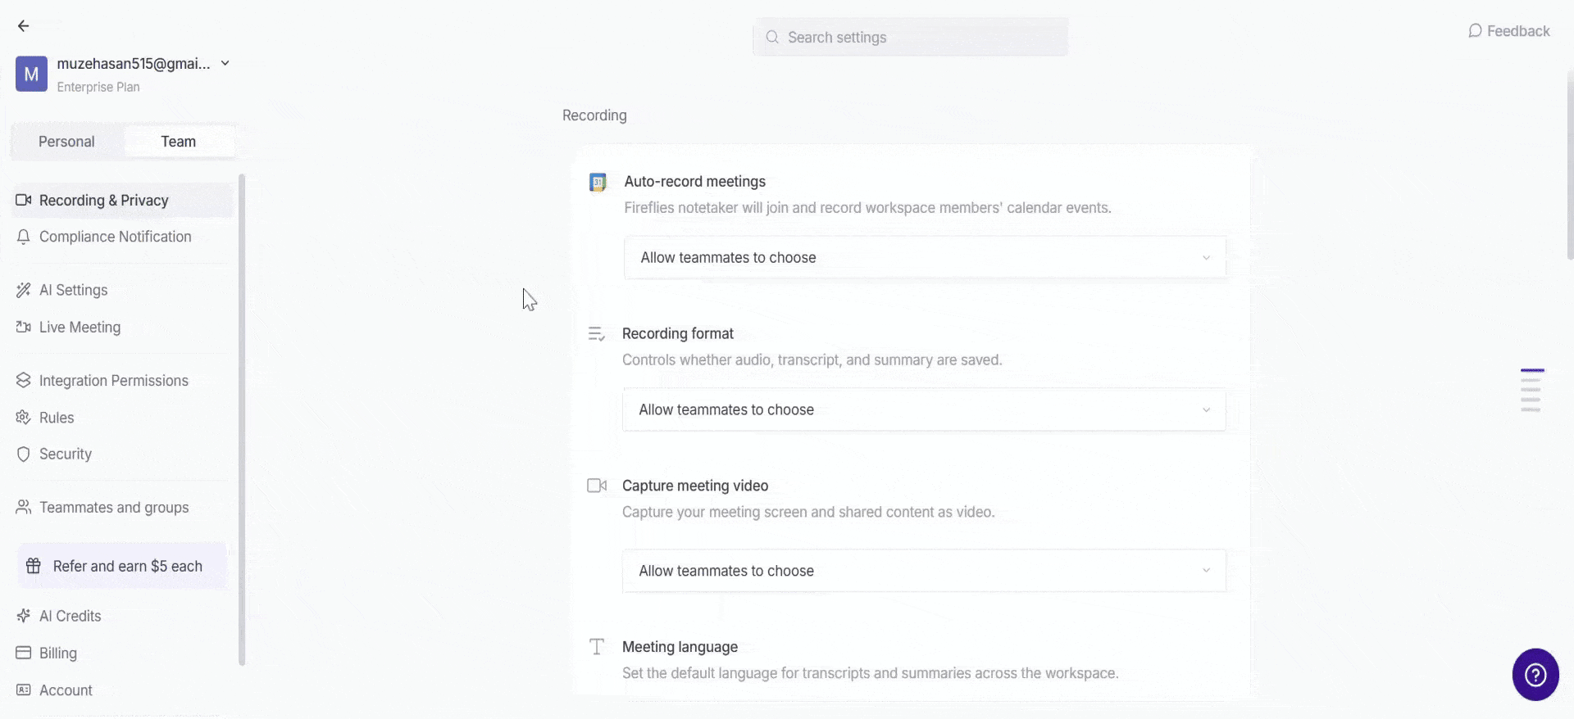
Task: Click the Capture meeting video camera icon
Action: click(x=597, y=486)
